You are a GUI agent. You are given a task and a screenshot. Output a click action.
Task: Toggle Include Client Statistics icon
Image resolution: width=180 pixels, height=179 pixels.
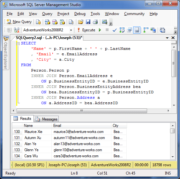[x=153, y=30]
